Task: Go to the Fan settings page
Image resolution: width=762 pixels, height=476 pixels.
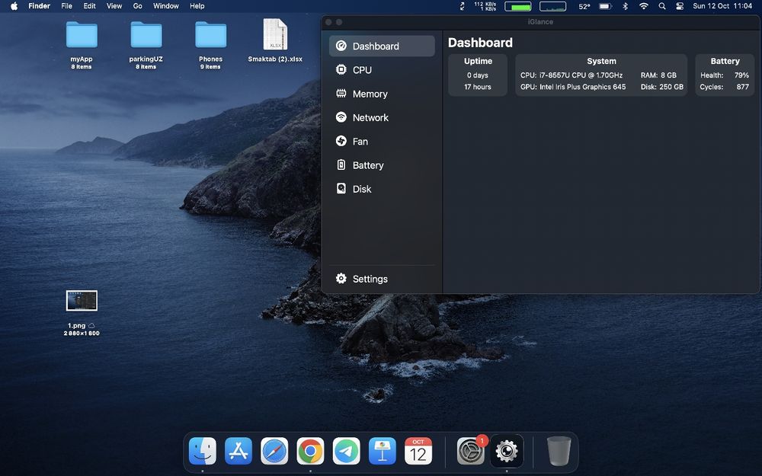Action: tap(360, 141)
